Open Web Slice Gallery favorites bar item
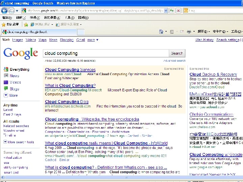Screen dimensions: 243x182 click(69, 25)
